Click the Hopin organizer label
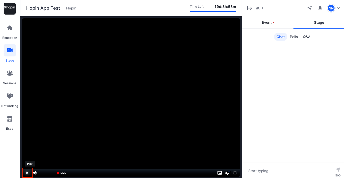The width and height of the screenshot is (344, 178). point(71,8)
